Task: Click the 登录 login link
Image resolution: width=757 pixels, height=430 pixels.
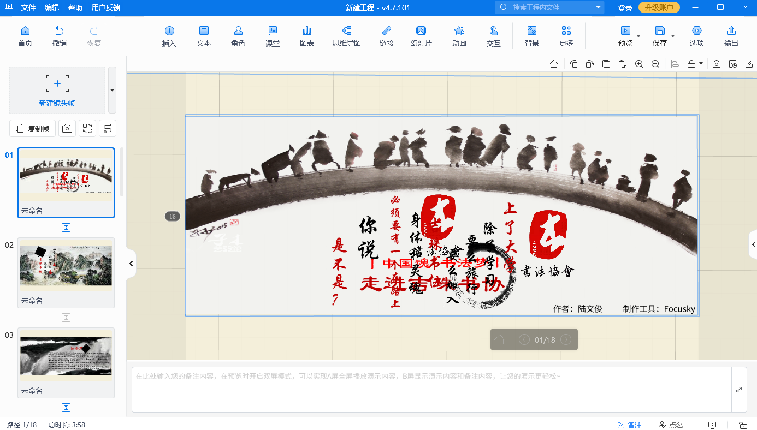Action: click(625, 8)
